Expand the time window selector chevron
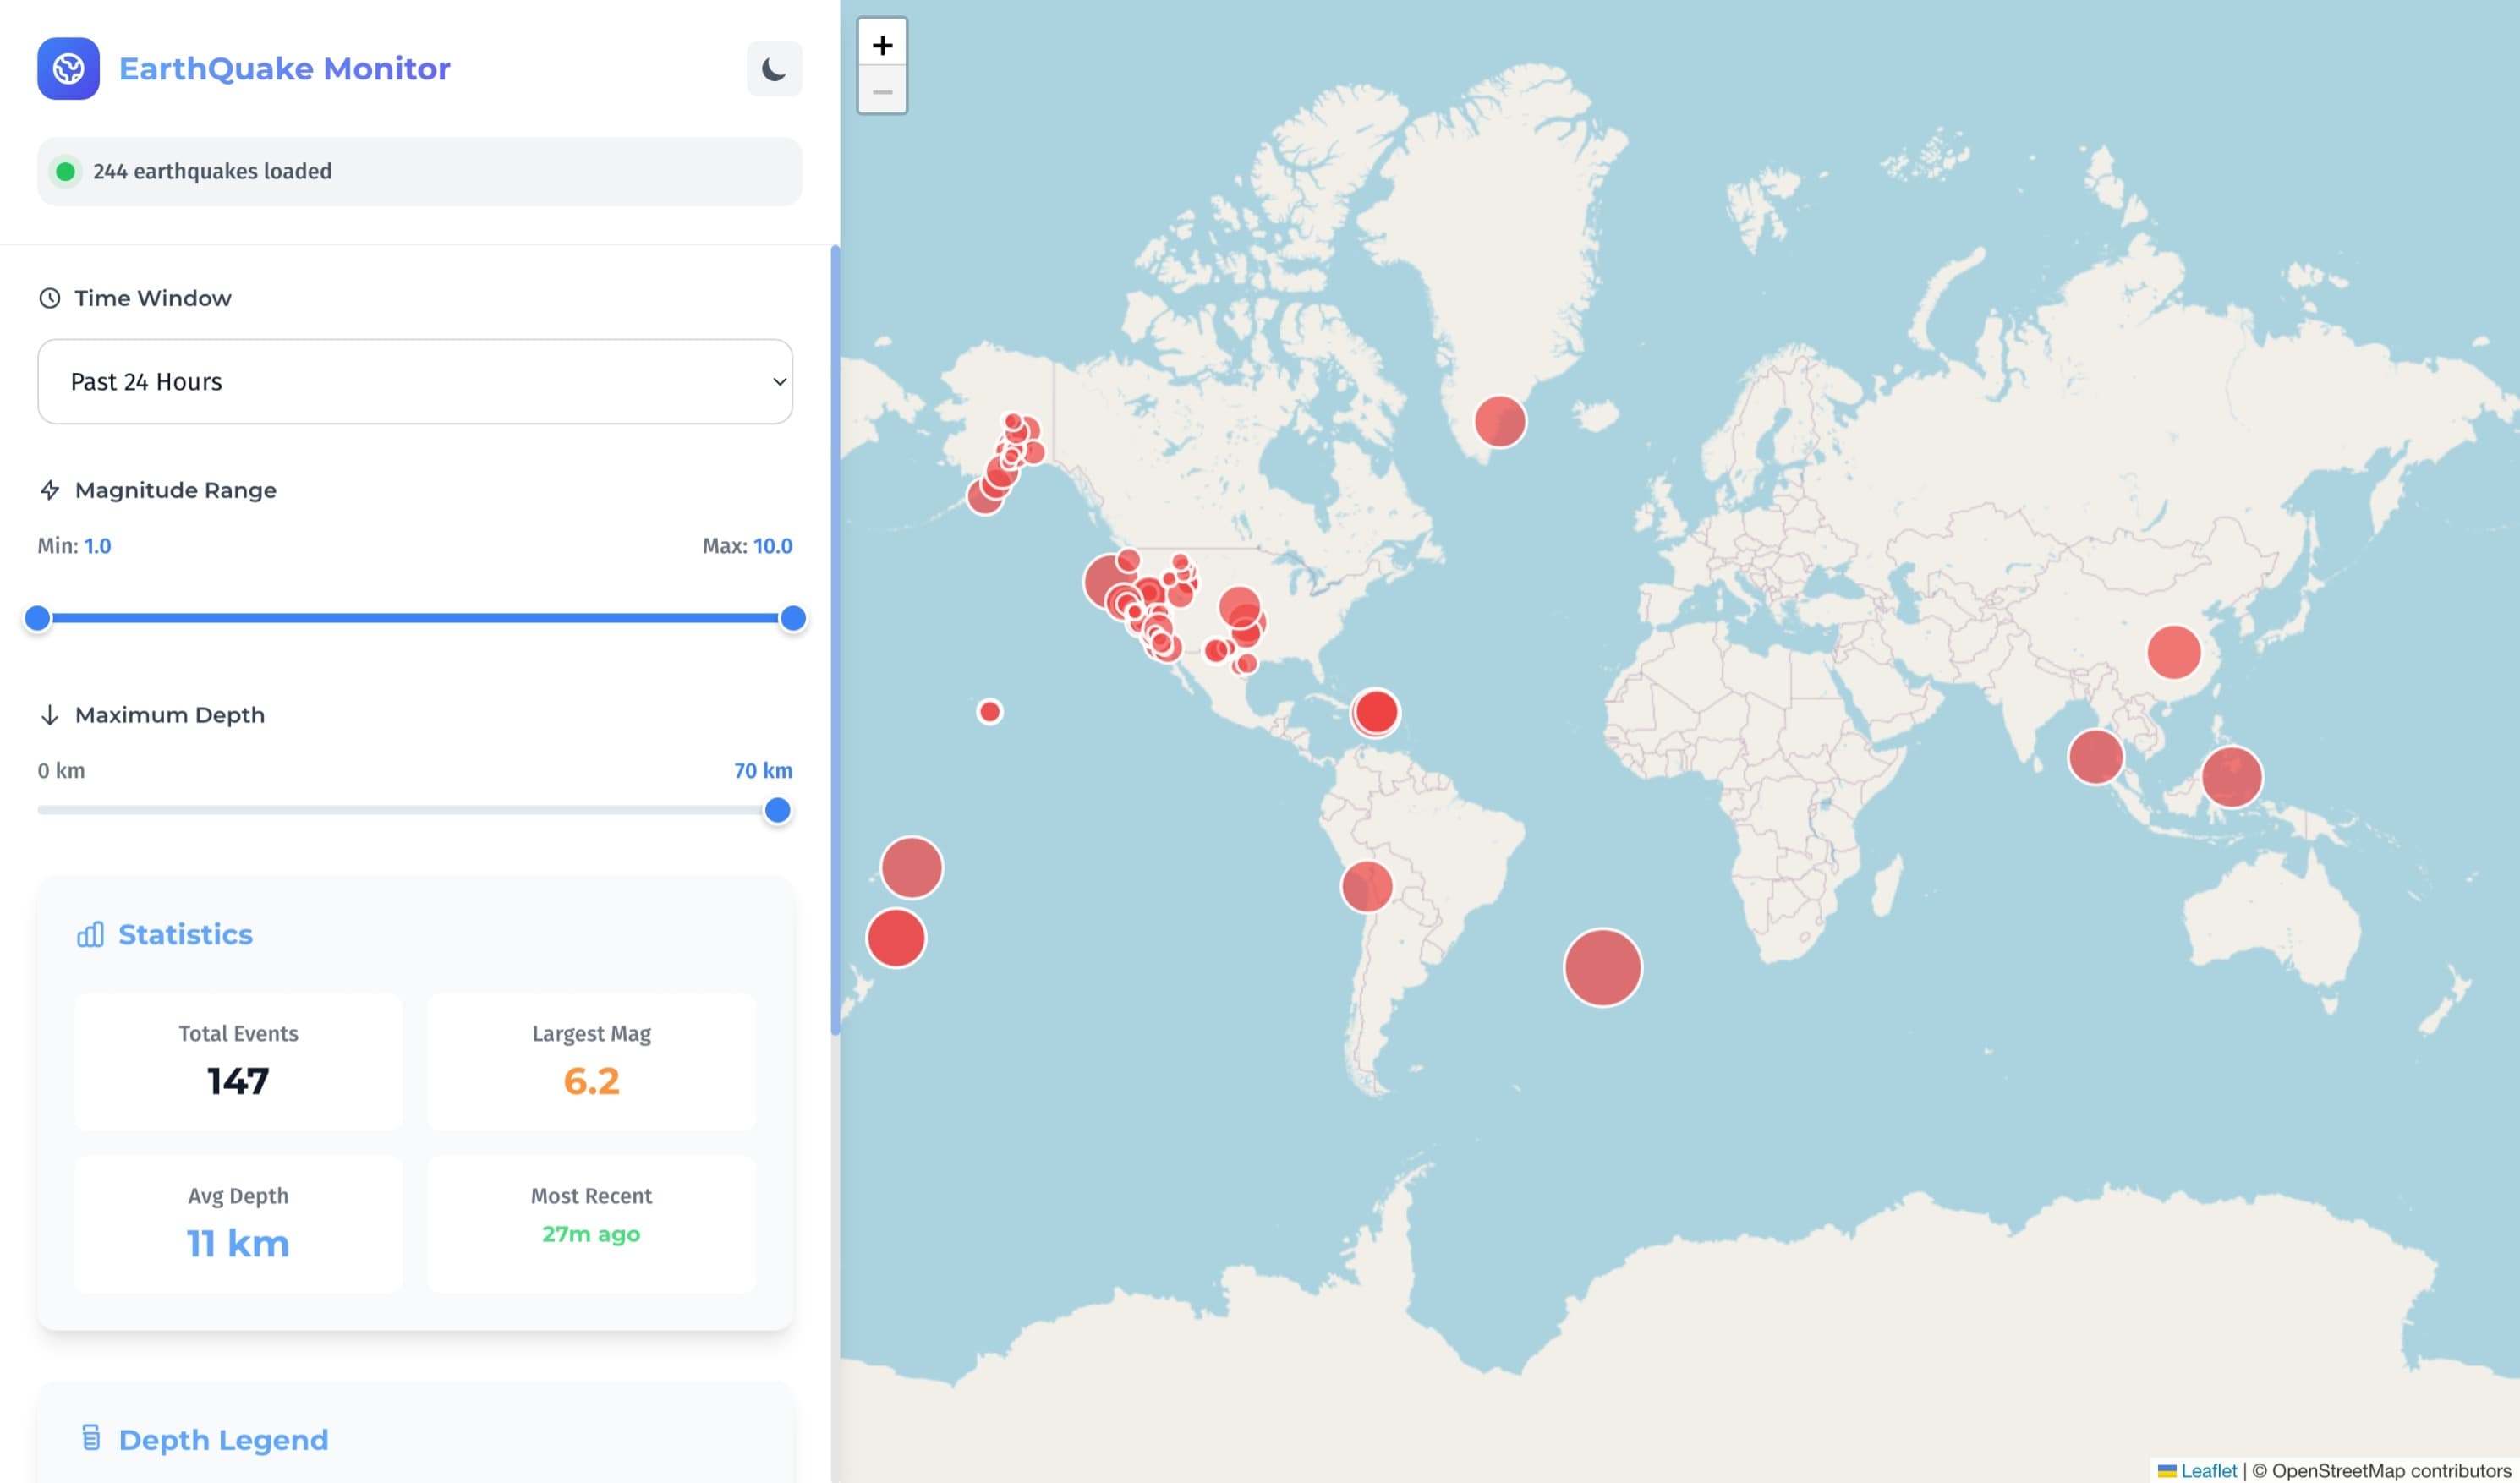This screenshot has height=1483, width=2520. point(778,381)
